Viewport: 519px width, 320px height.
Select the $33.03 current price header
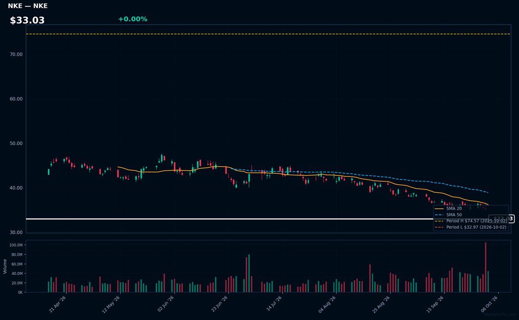point(27,20)
